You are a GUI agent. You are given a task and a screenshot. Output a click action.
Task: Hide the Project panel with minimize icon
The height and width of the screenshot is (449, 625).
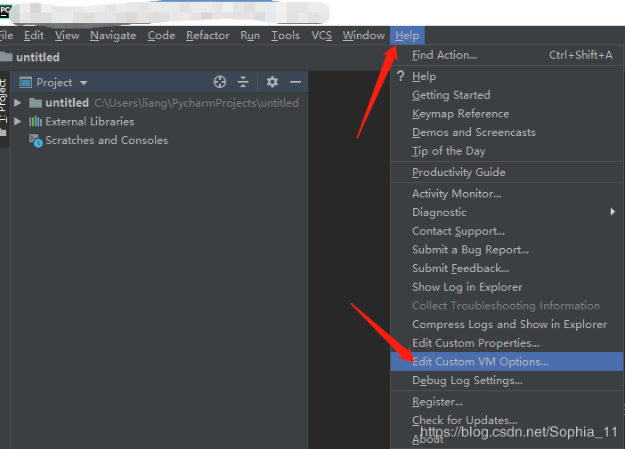(x=296, y=82)
